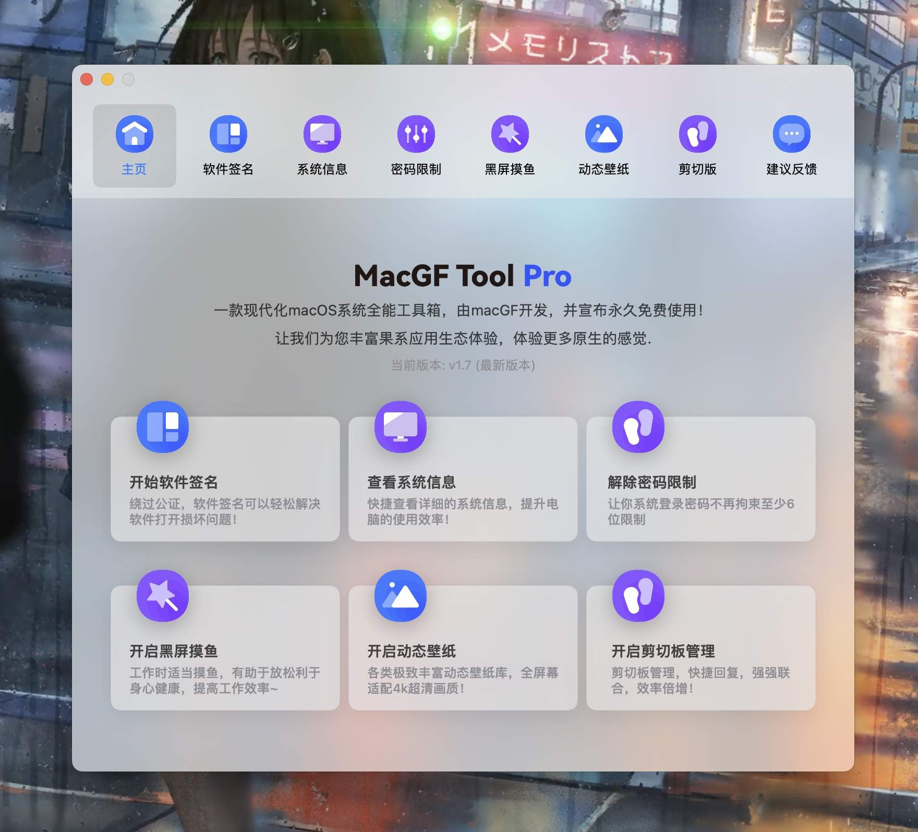Click the 密码限制 sliders icon
This screenshot has height=832, width=918.
pyautogui.click(x=416, y=134)
